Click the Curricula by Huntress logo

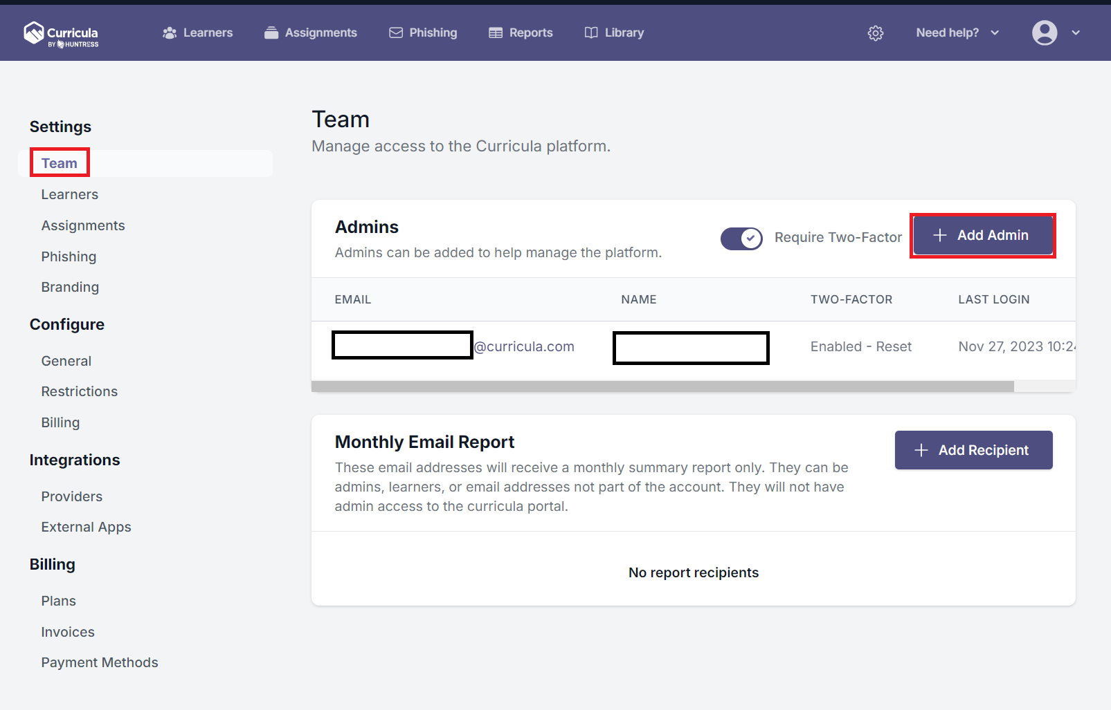click(61, 32)
